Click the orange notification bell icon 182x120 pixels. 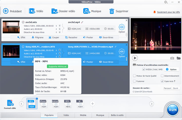[154, 12]
